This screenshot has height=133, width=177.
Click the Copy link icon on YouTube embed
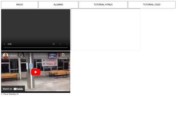click(x=63, y=56)
